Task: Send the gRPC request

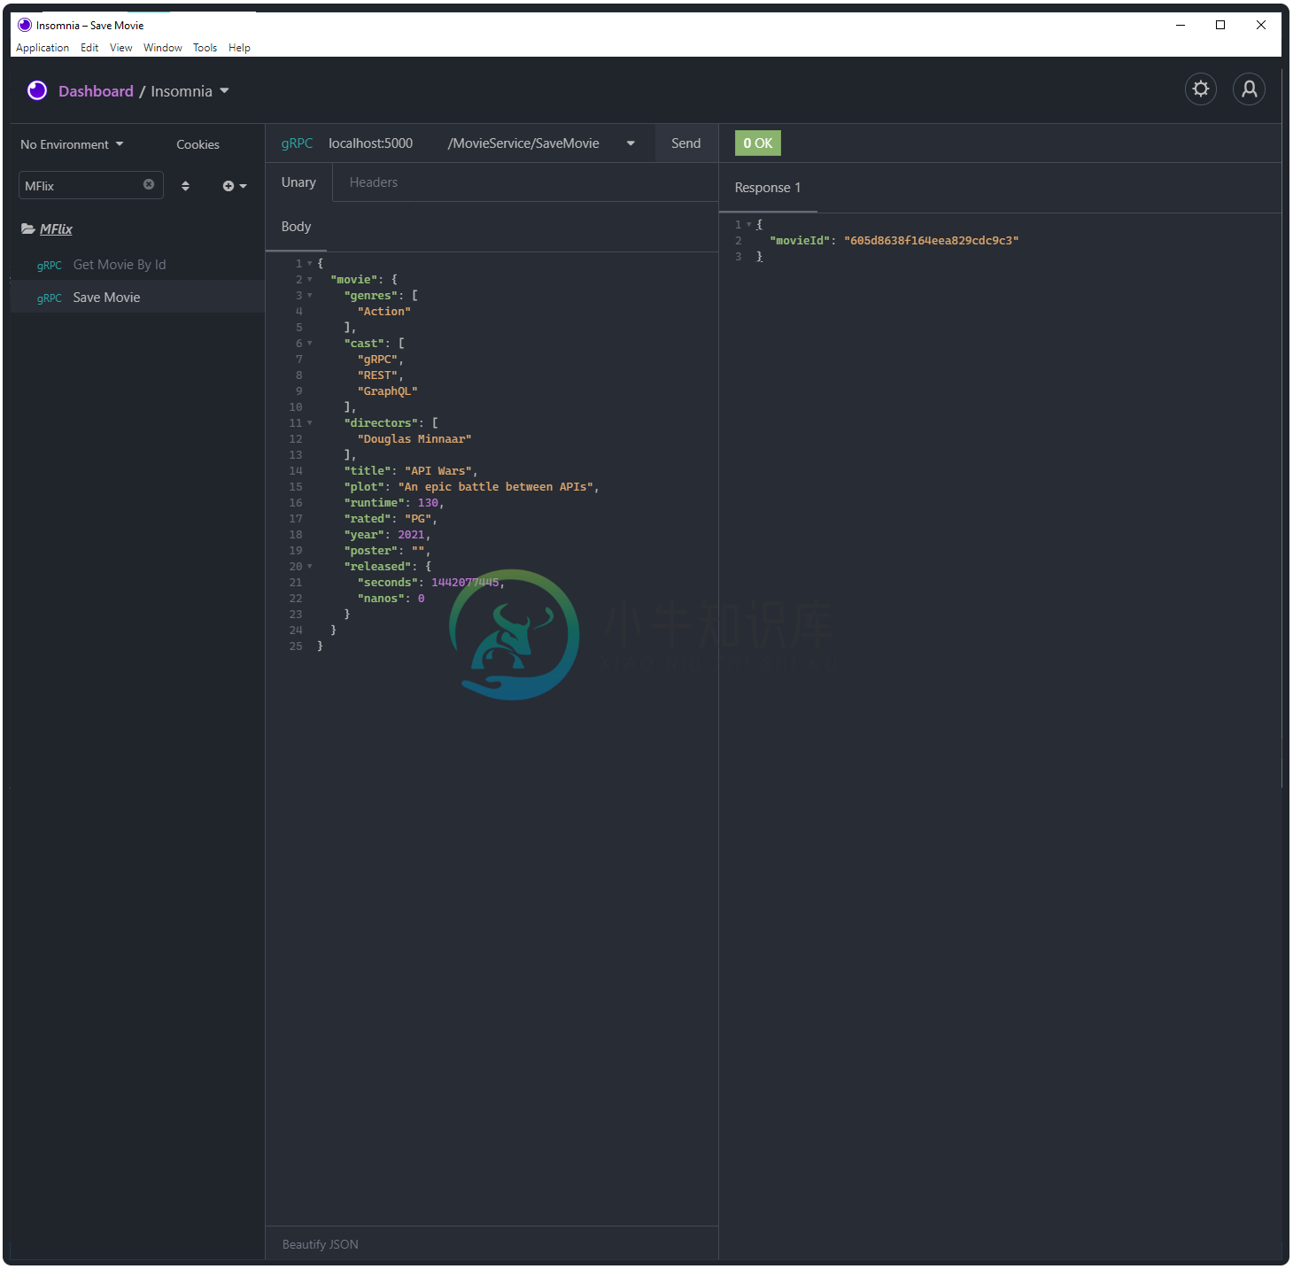Action: [x=686, y=143]
